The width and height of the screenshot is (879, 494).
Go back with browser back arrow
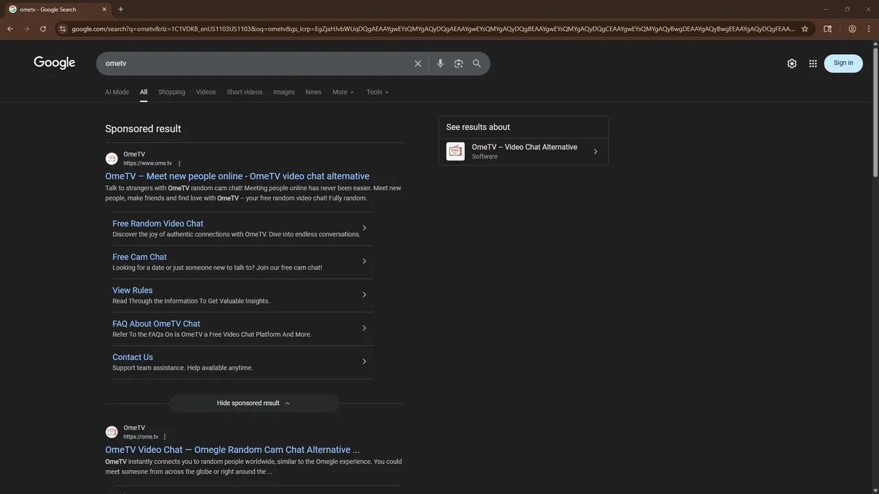(10, 29)
